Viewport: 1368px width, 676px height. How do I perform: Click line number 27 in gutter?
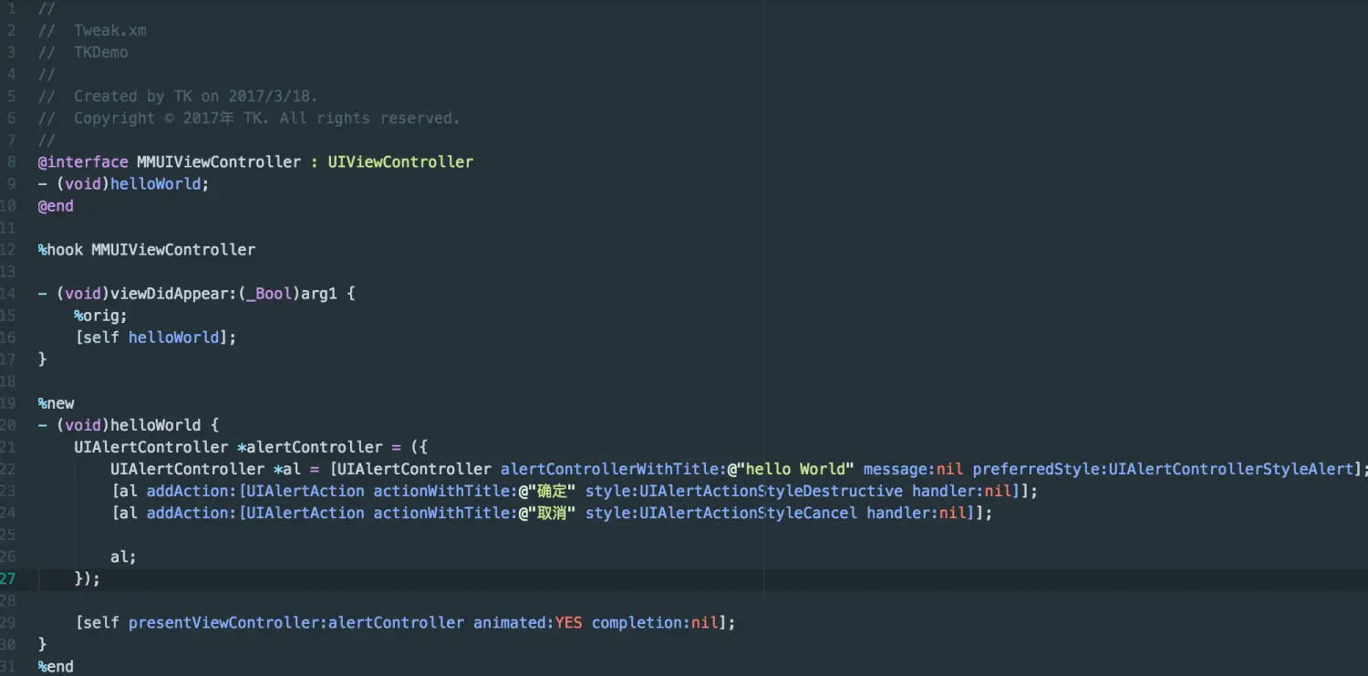(8, 577)
